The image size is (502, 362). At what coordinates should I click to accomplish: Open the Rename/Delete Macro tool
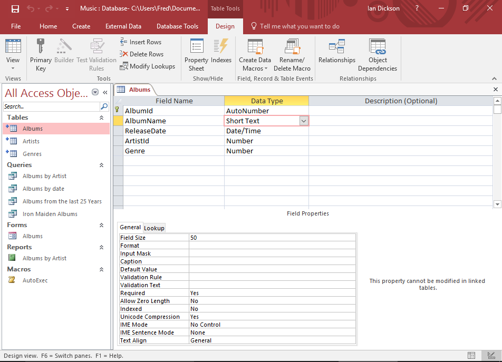click(292, 52)
